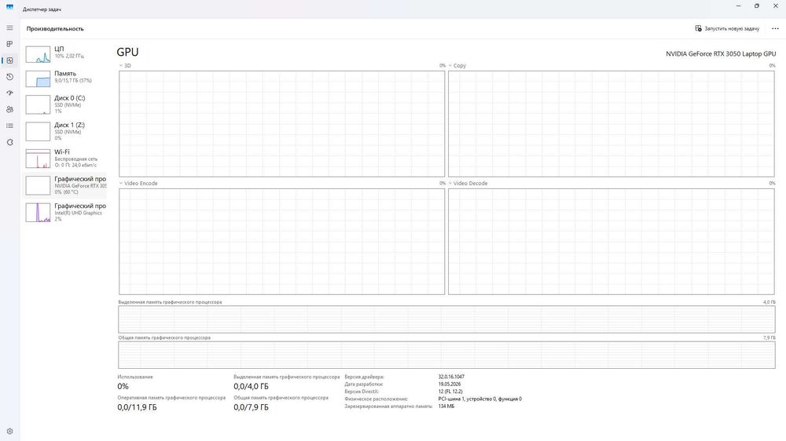Click the GPU heading text
Viewport: 786px width, 441px height.
click(x=127, y=52)
